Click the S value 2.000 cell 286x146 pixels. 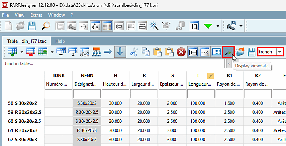172,103
